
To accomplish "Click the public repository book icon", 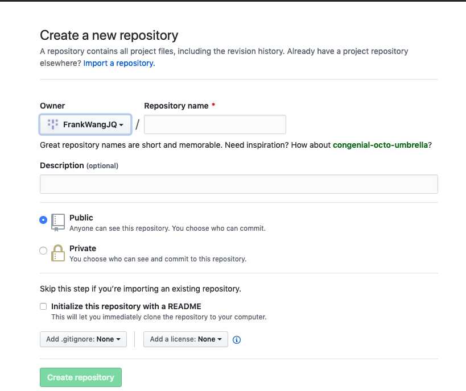I will [x=58, y=222].
